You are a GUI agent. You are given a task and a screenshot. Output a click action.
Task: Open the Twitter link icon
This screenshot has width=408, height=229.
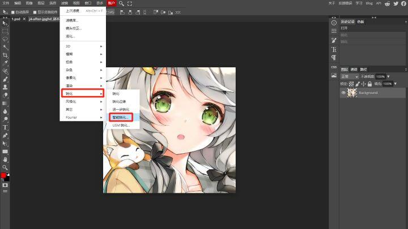[x=396, y=3]
